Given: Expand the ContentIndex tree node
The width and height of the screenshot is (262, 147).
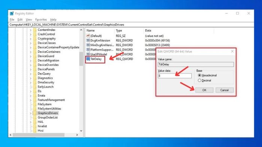Looking at the screenshot, I should click(x=31, y=30).
